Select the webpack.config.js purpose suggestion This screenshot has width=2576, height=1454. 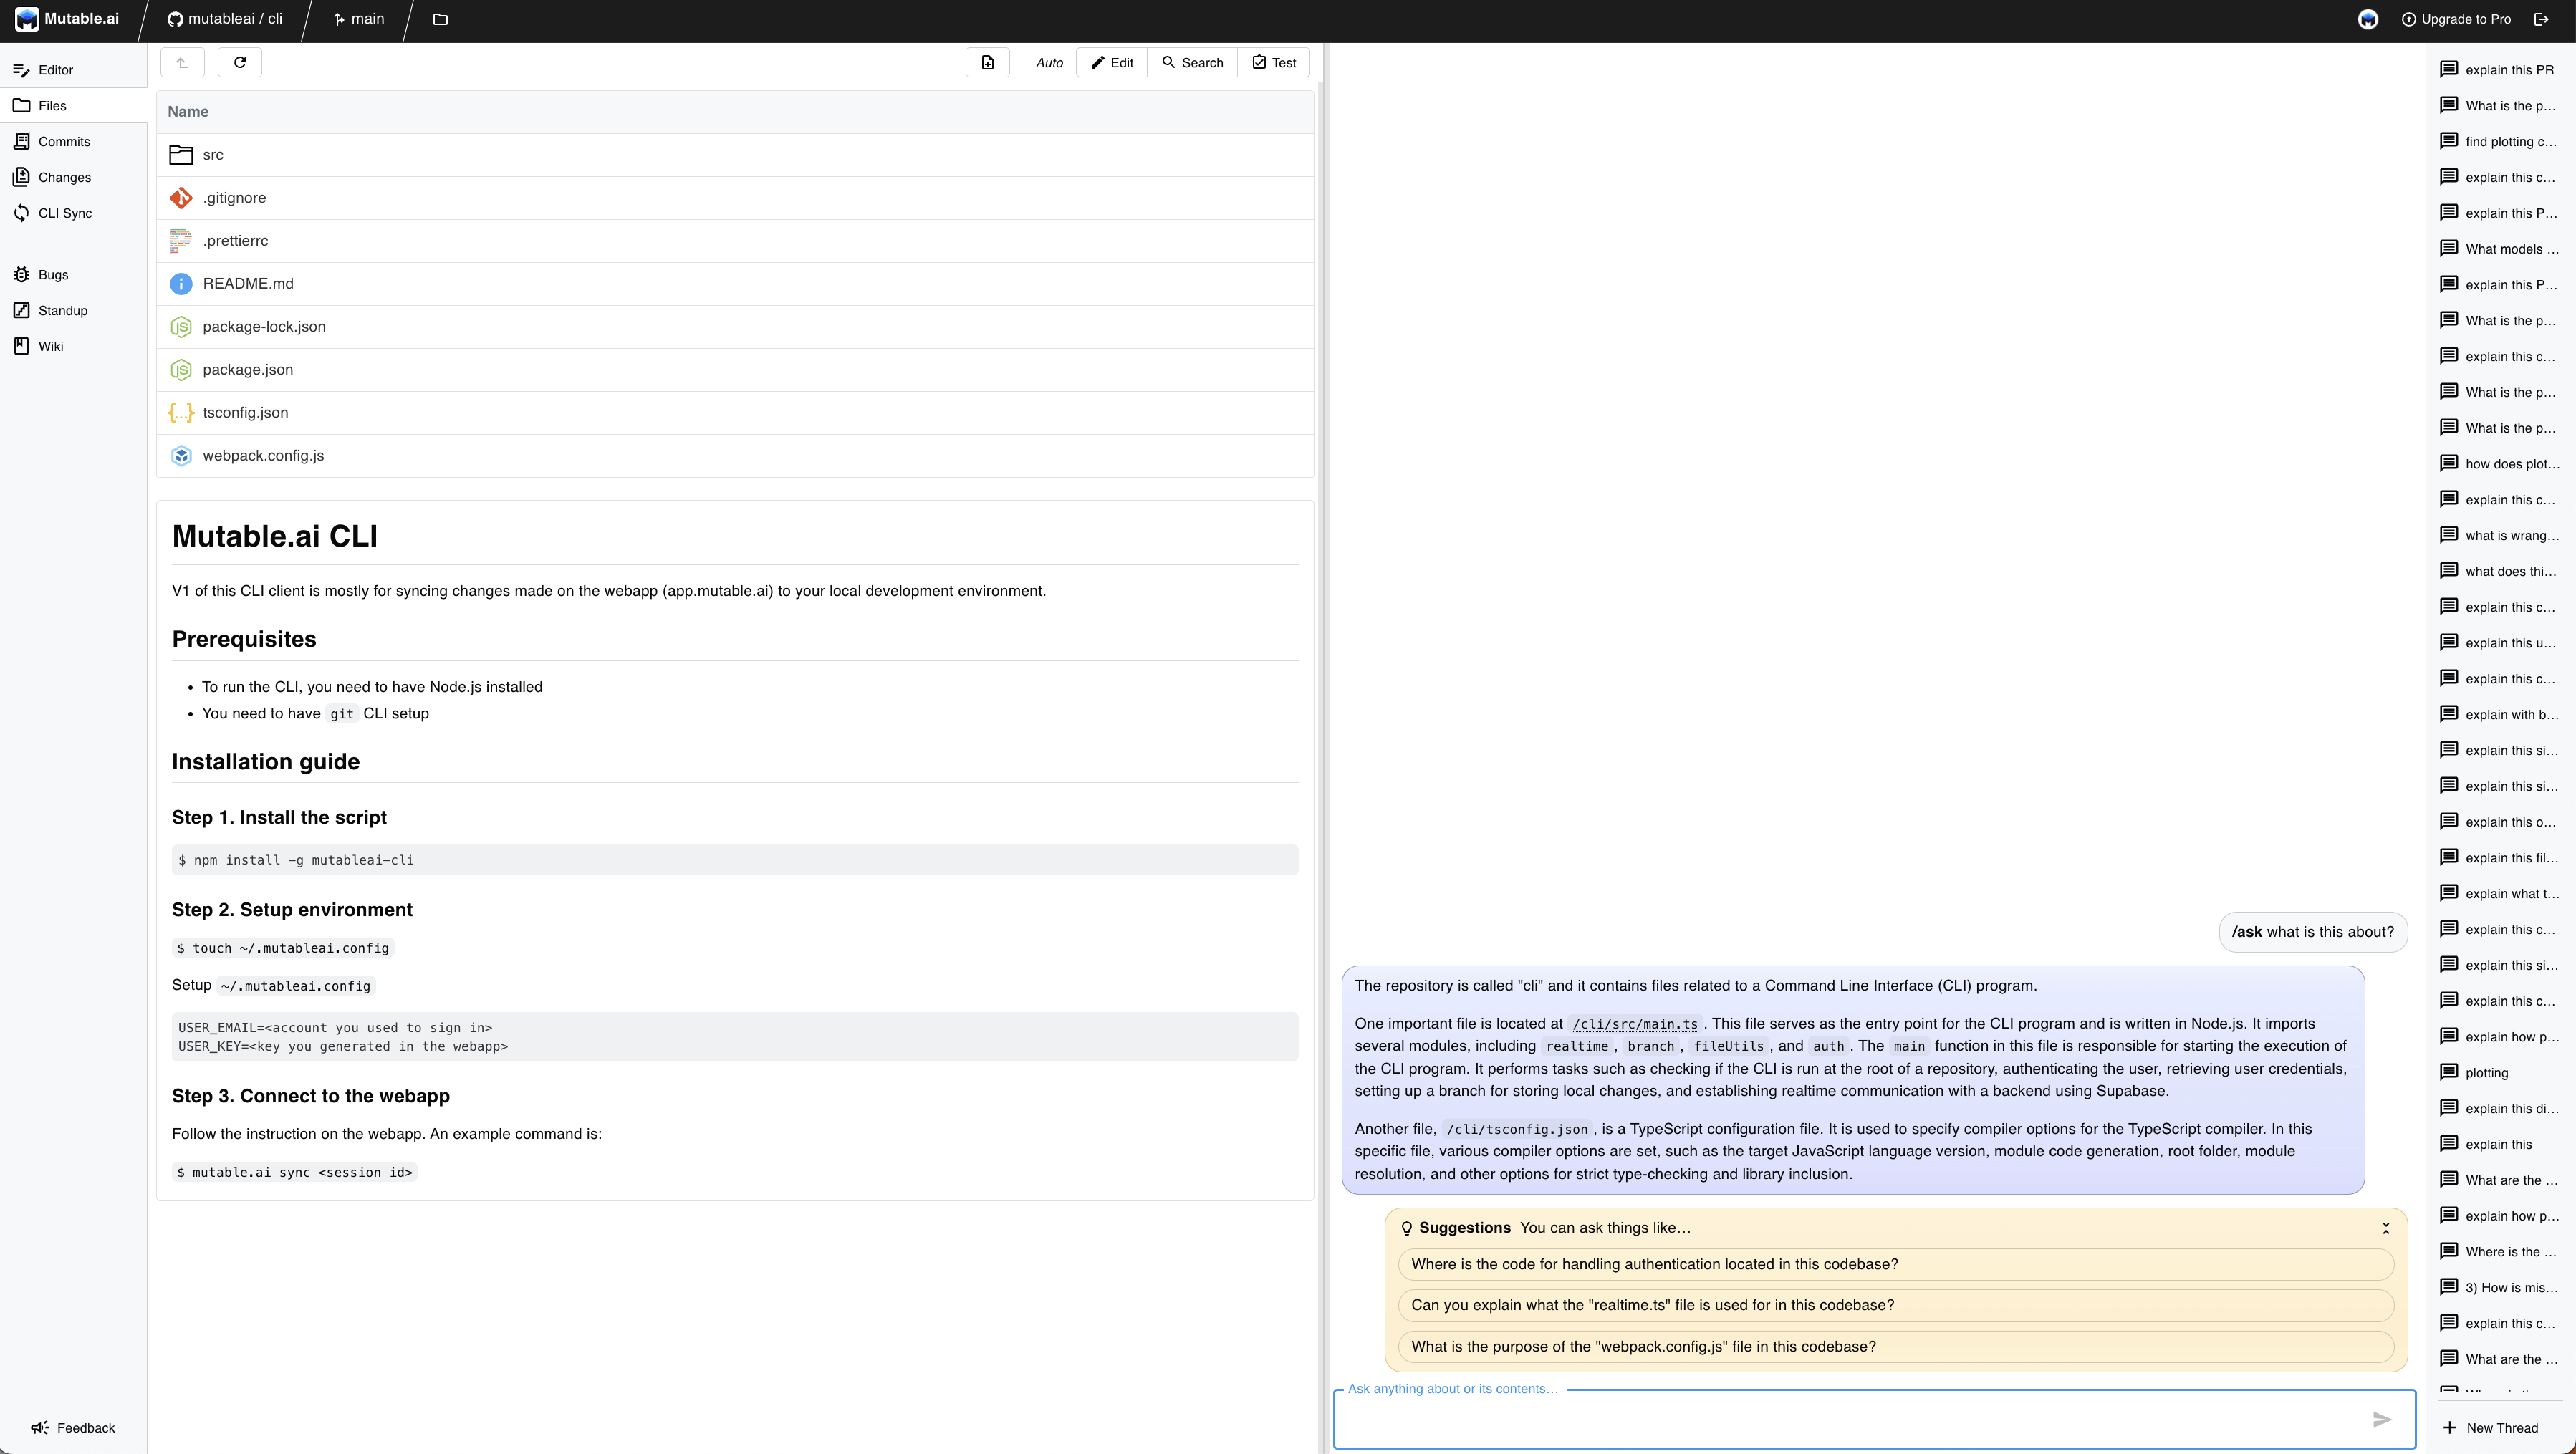coord(1895,1347)
